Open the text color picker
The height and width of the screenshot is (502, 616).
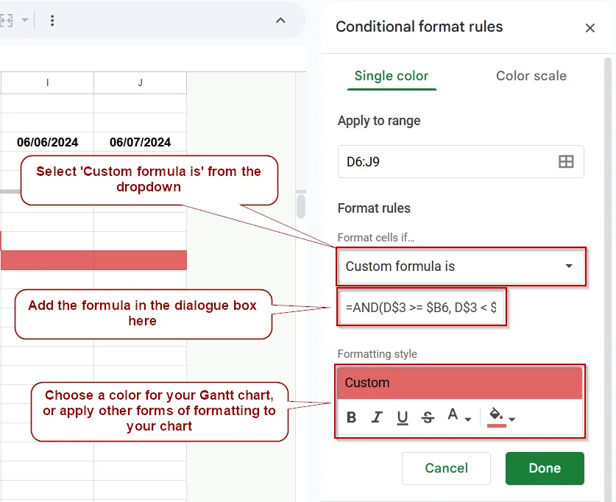[x=459, y=416]
